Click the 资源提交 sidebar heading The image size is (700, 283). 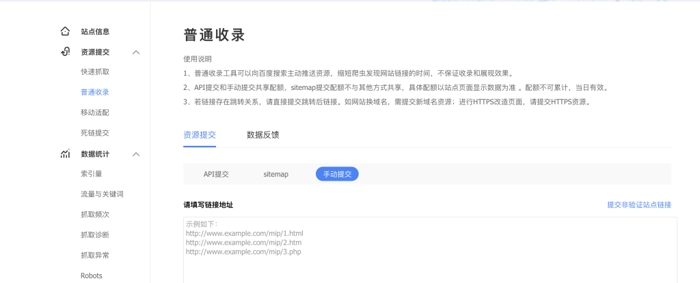pos(95,52)
